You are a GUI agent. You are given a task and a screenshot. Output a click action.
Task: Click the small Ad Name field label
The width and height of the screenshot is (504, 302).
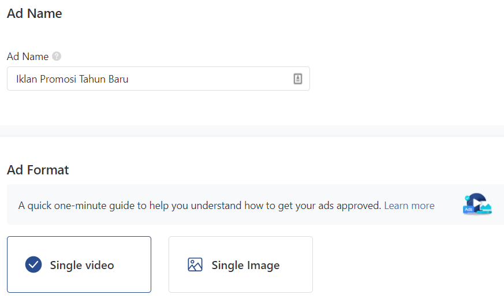[28, 57]
